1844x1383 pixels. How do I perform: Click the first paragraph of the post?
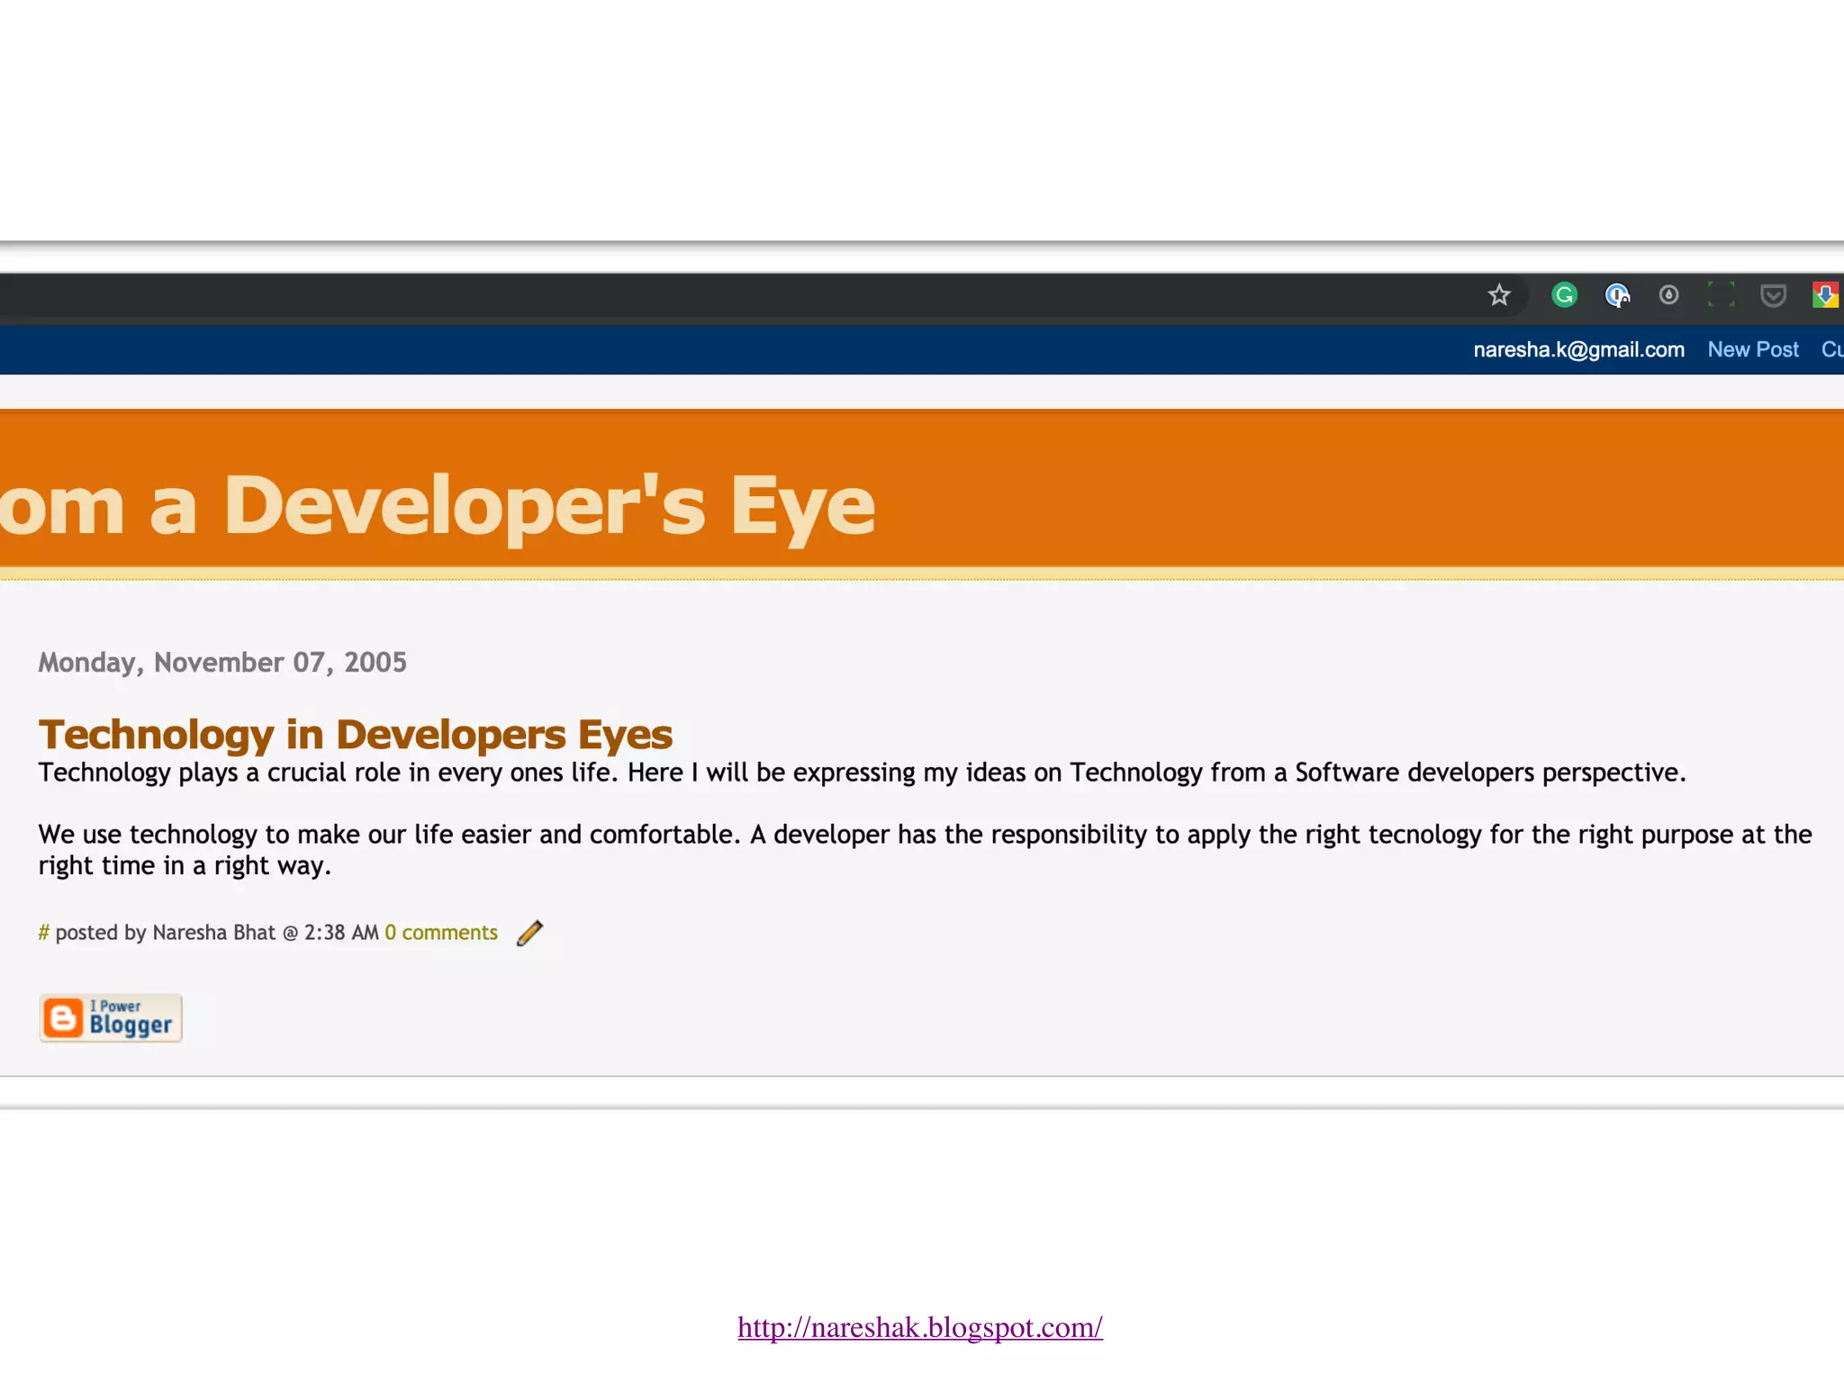[x=861, y=773]
